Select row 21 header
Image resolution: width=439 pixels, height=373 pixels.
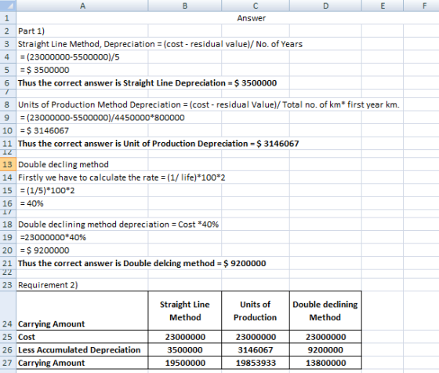[8, 263]
